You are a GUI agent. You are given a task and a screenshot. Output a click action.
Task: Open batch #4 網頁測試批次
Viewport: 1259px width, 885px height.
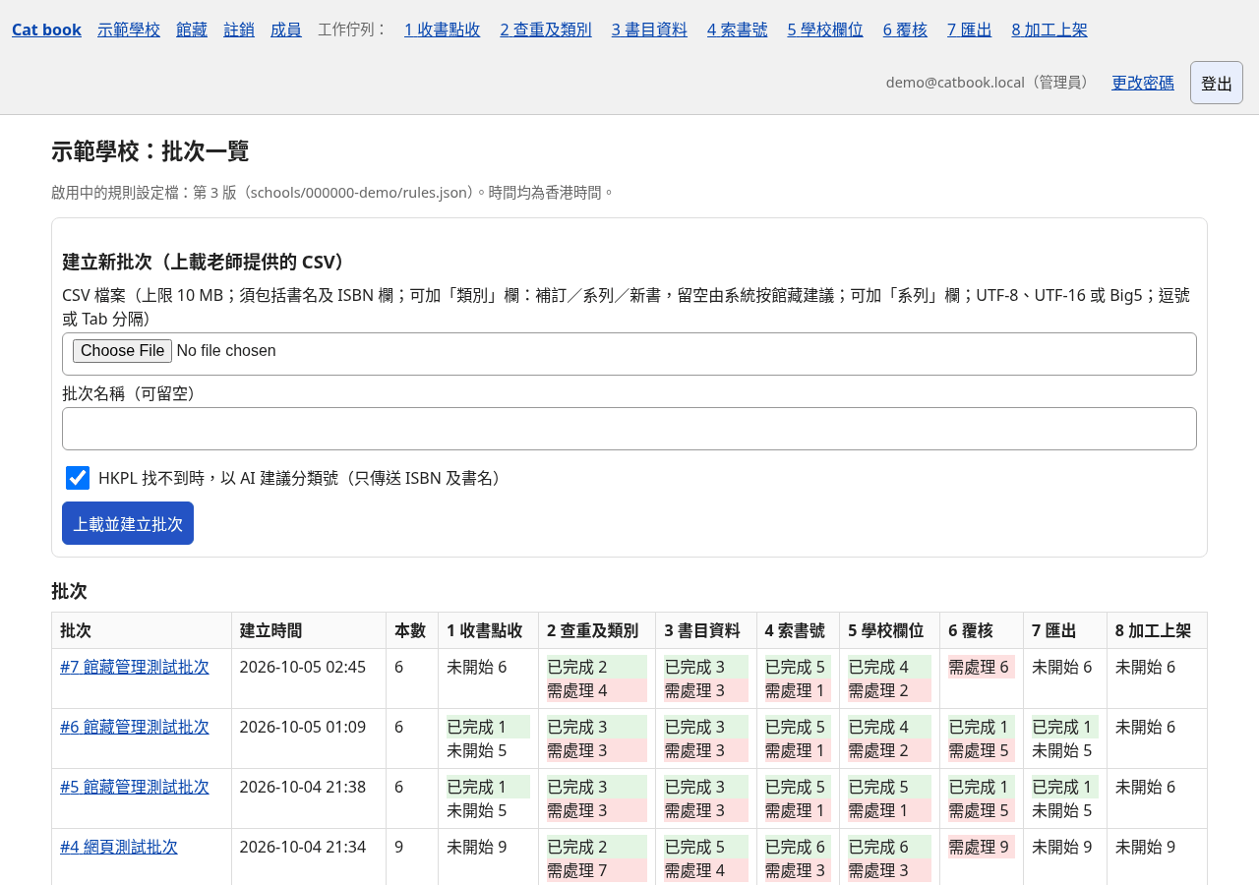point(119,847)
